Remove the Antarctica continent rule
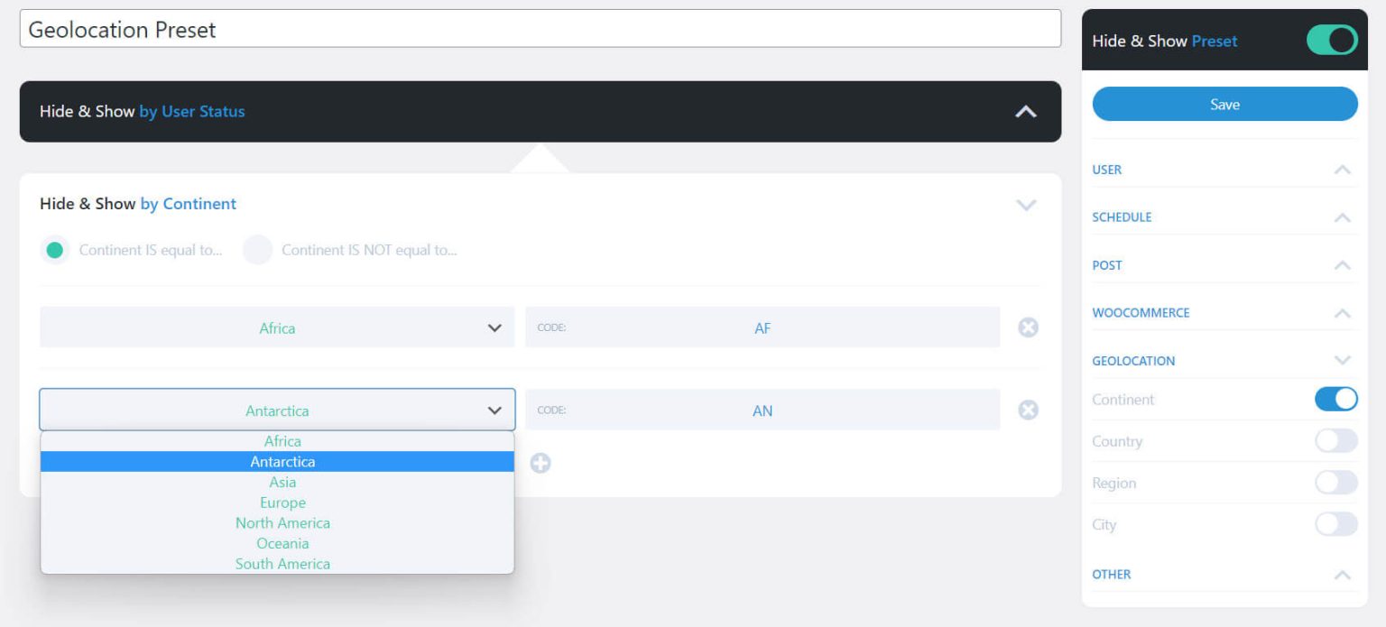This screenshot has width=1386, height=627. click(1028, 410)
